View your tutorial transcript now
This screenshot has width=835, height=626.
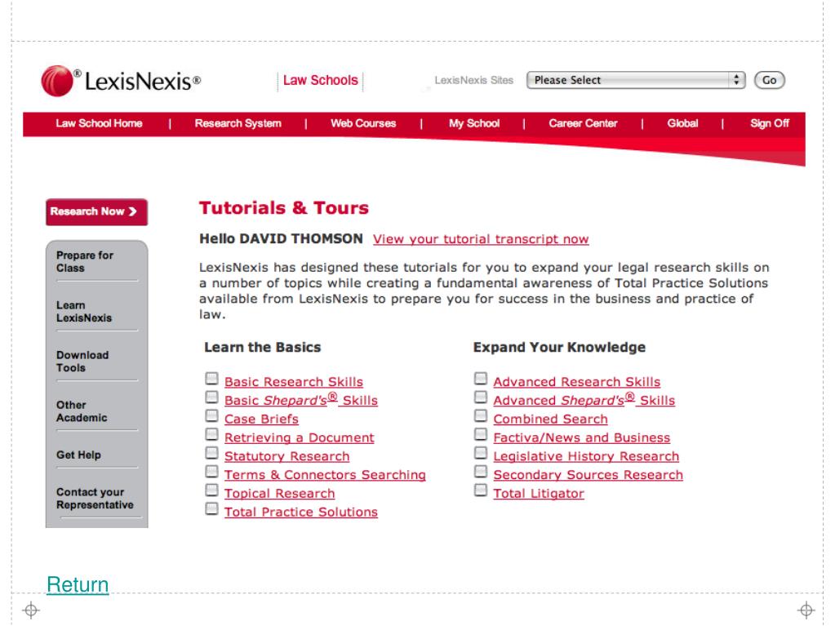pos(481,239)
